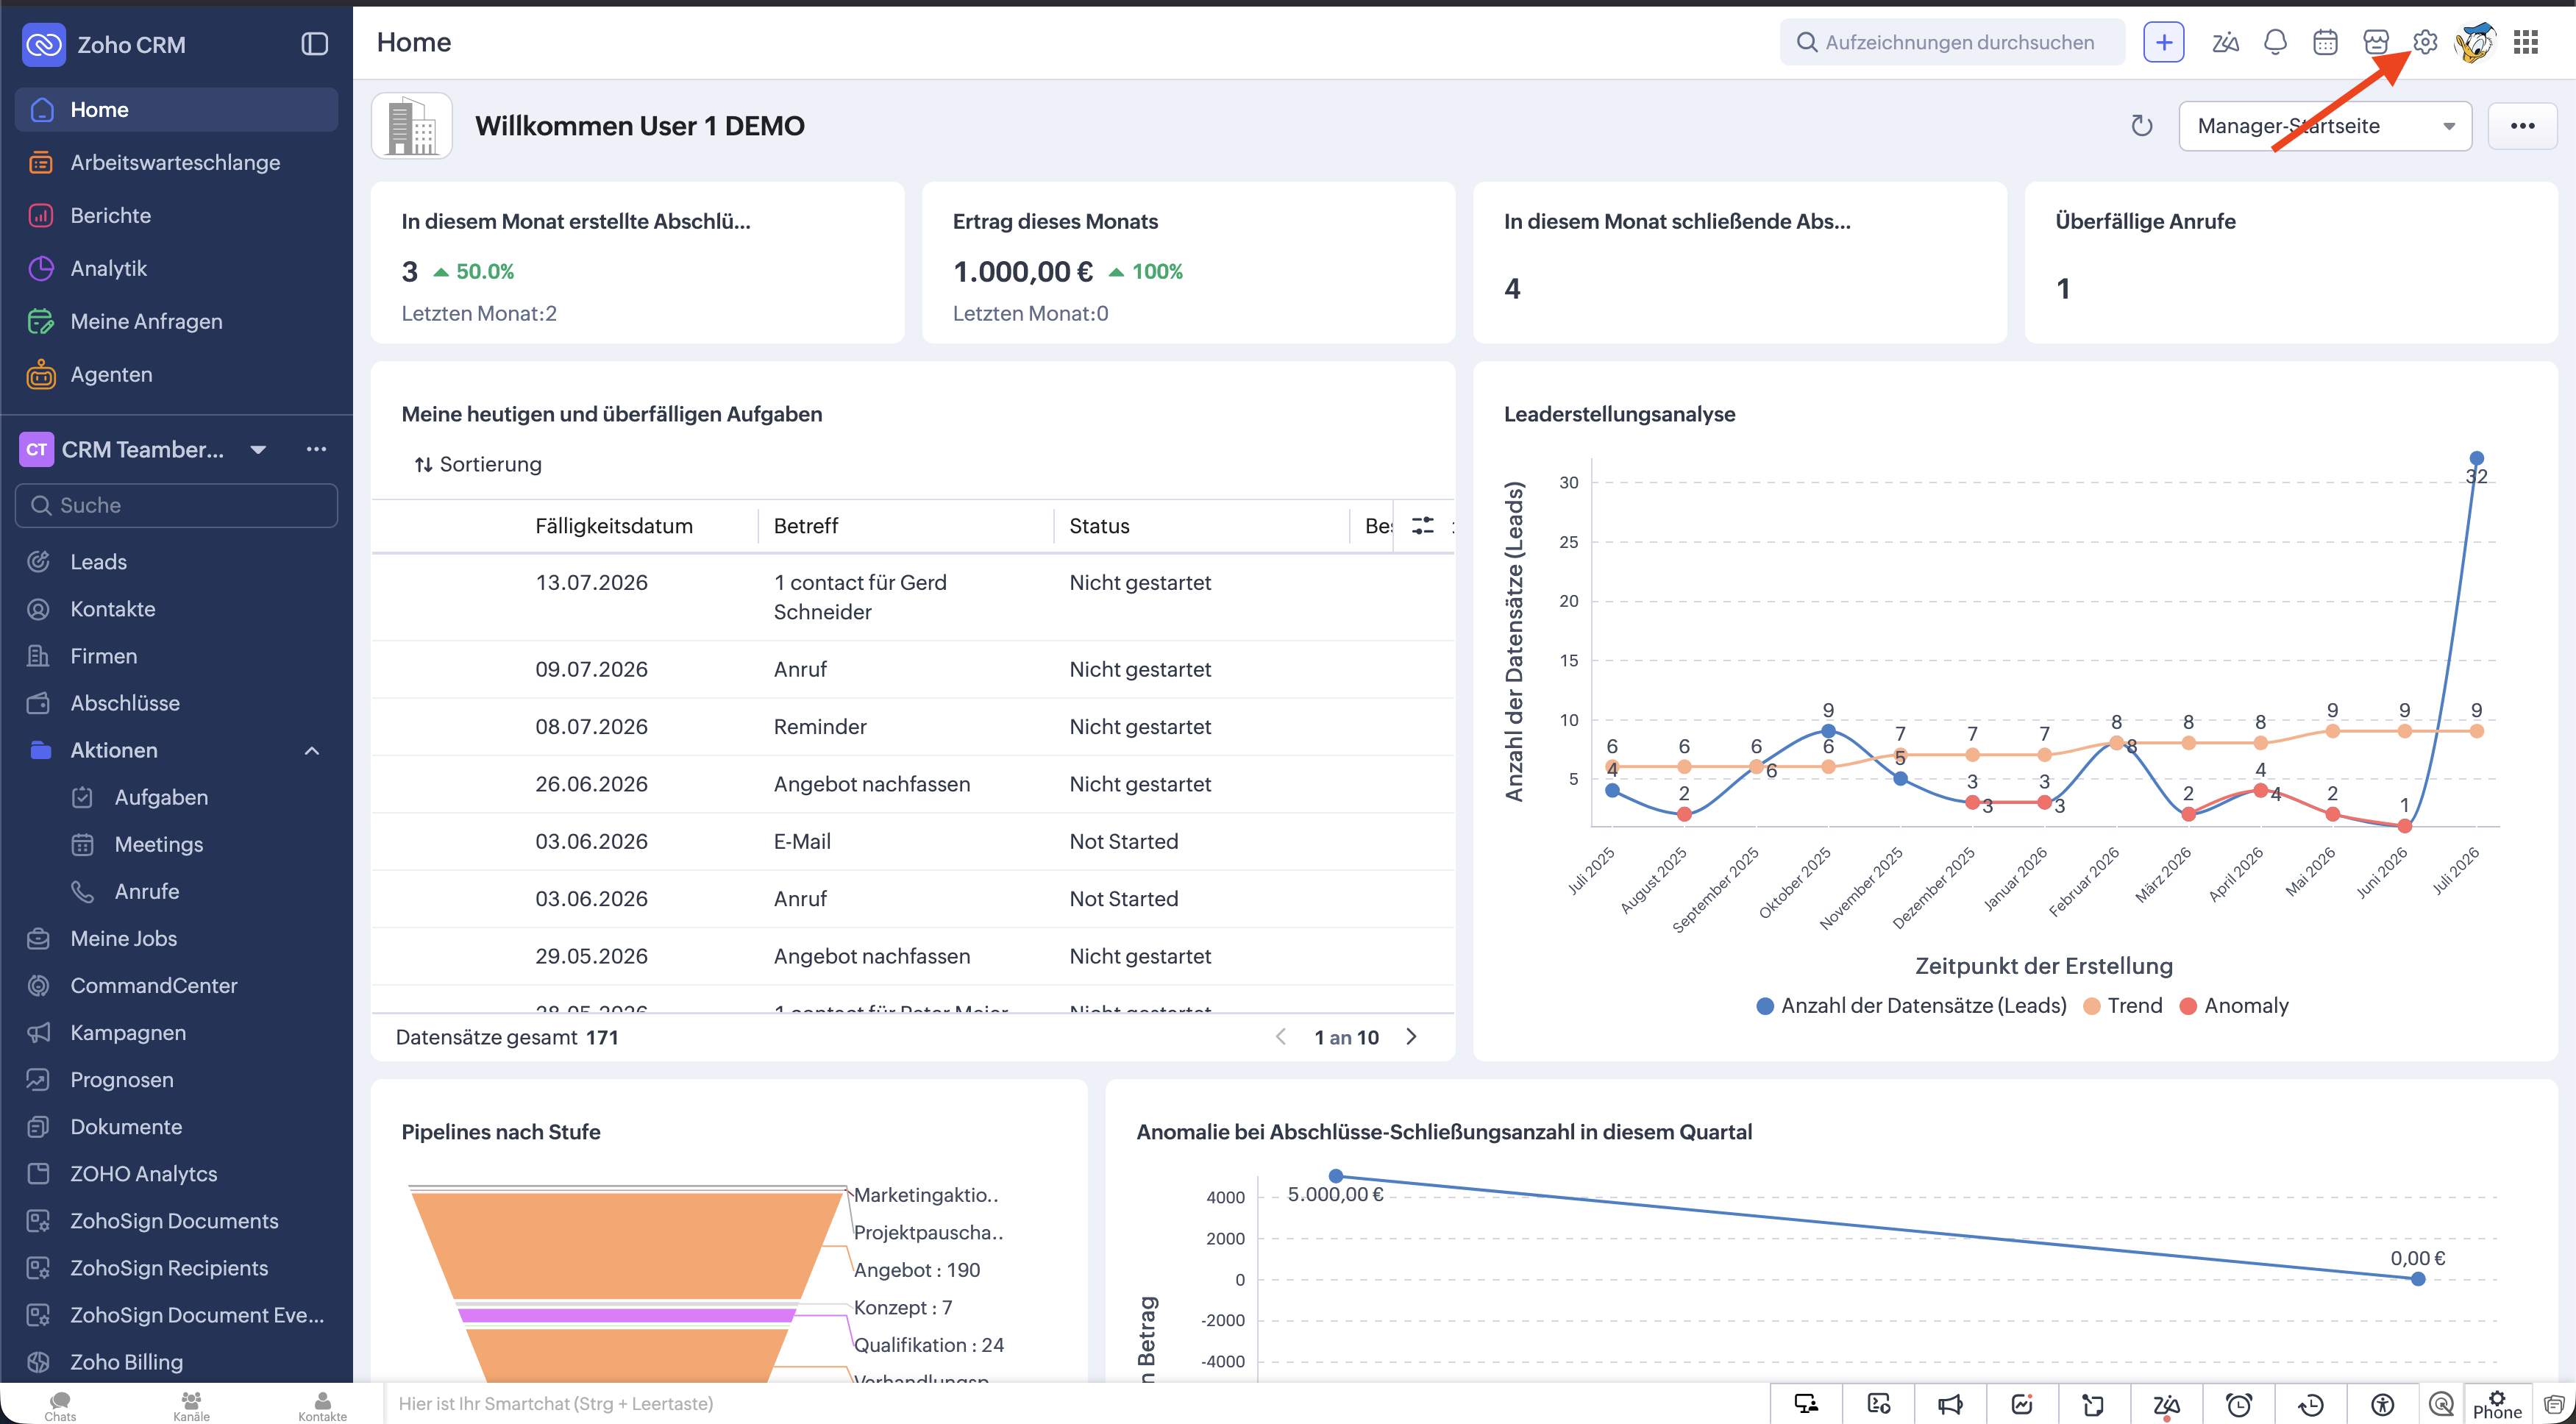Screen dimensions: 2576x1424
Task: Click the Sortierung button
Action: click(478, 464)
